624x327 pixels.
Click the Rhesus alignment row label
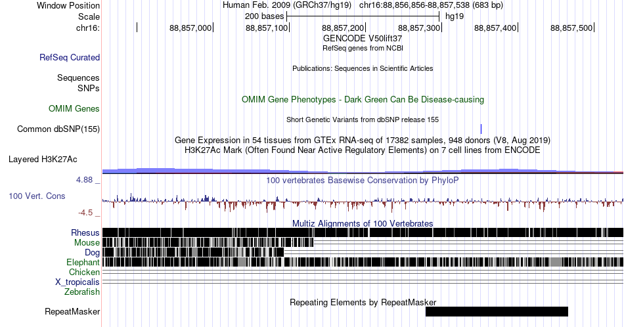85,232
